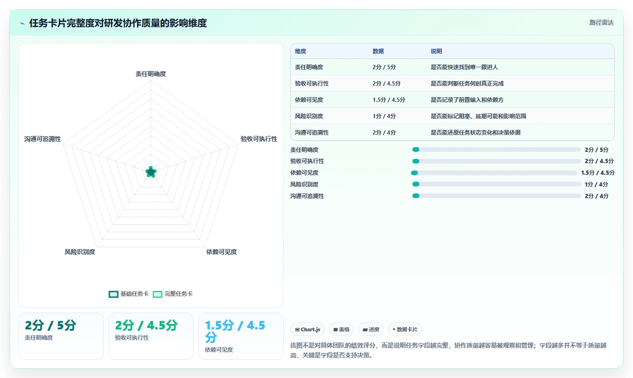The height and width of the screenshot is (378, 633).
Task: Click the 验收可执行性 progress bar
Action: coord(496,161)
